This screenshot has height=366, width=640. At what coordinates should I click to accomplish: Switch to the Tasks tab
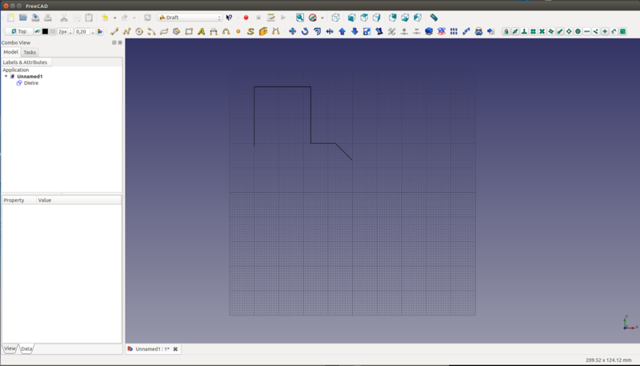tap(30, 52)
